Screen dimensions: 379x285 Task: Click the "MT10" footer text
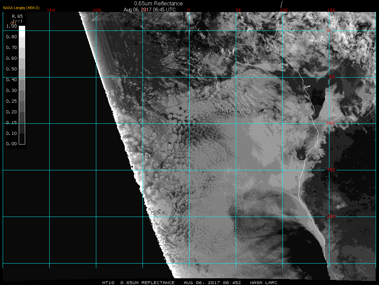pos(108,283)
